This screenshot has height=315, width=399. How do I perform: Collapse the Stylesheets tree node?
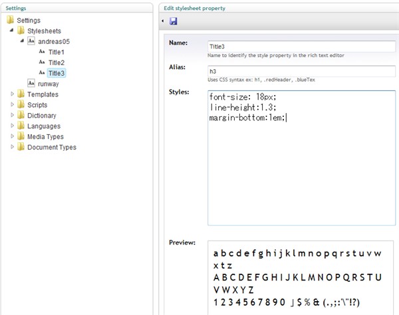11,31
